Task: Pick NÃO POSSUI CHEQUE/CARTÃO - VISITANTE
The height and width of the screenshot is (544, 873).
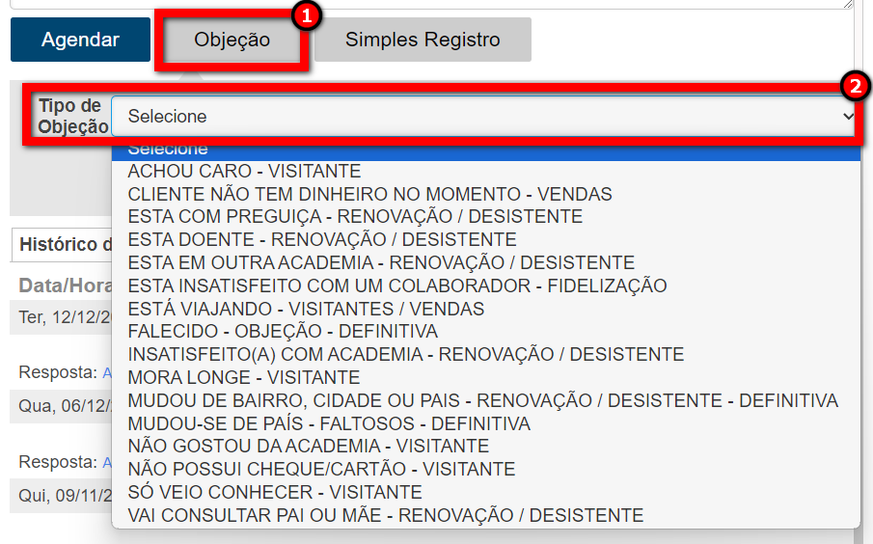Action: point(321,470)
